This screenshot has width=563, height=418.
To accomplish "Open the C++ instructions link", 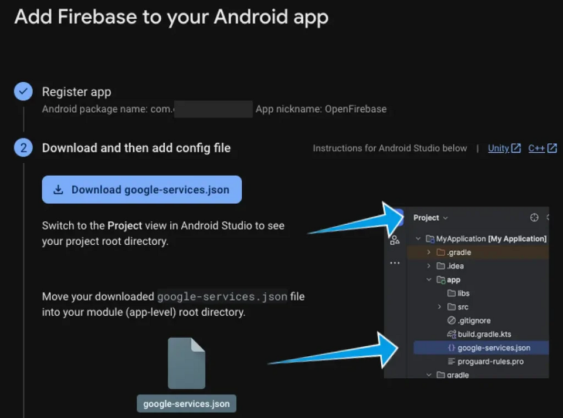I will (x=537, y=148).
